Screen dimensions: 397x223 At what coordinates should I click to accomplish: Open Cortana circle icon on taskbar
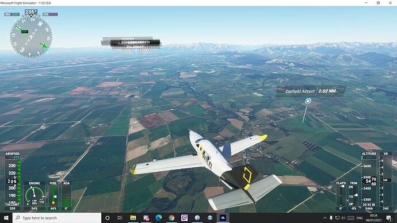pos(108,218)
